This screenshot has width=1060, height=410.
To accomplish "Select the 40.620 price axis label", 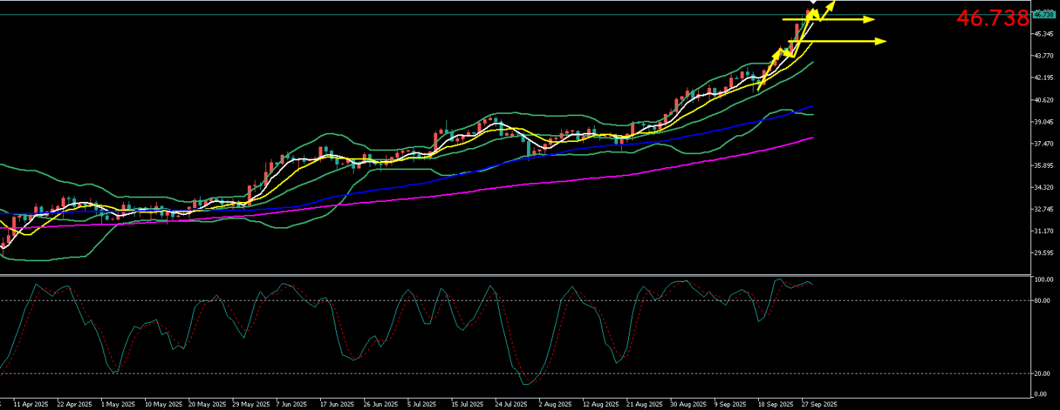I will tap(1042, 99).
